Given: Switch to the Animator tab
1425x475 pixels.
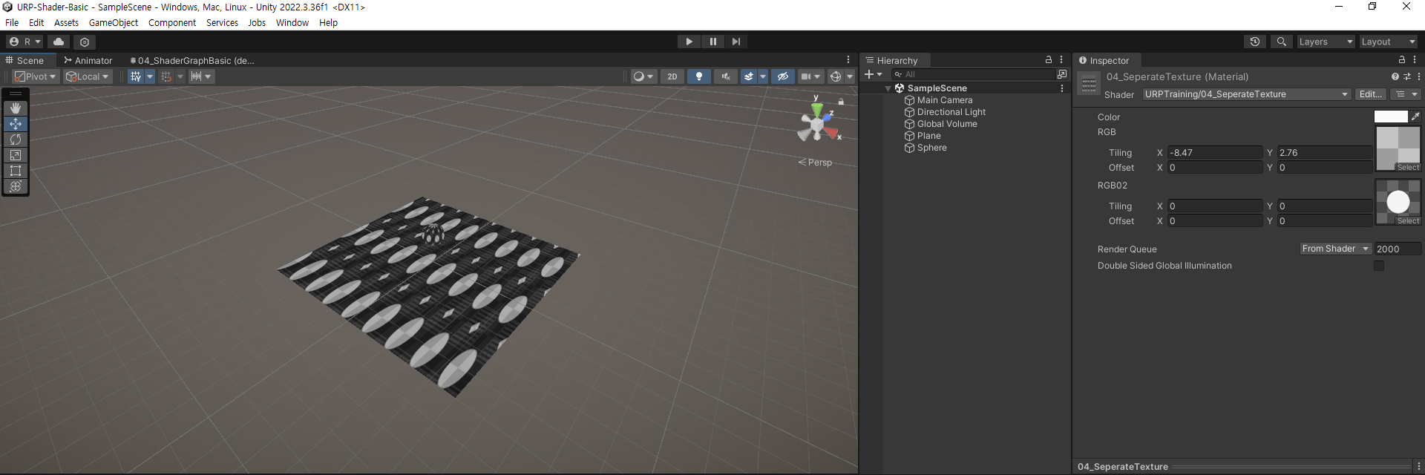Looking at the screenshot, I should pyautogui.click(x=88, y=60).
